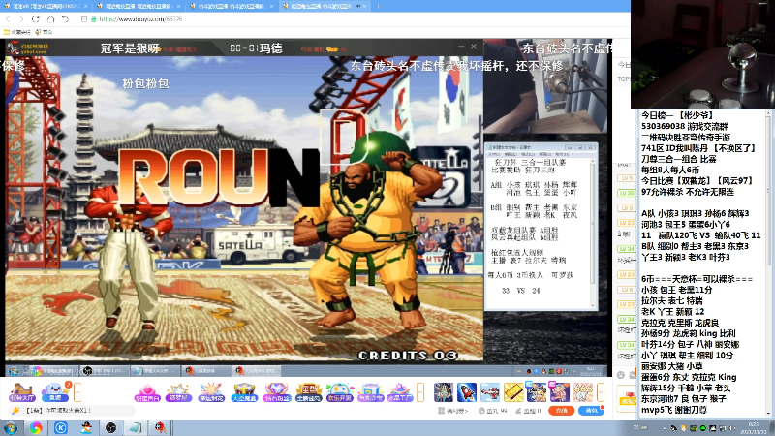Click the orange 充值 recharge button

[x=561, y=410]
